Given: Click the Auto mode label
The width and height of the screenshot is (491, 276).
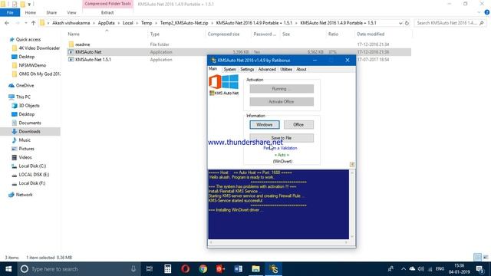Looking at the screenshot, I should (x=282, y=155).
